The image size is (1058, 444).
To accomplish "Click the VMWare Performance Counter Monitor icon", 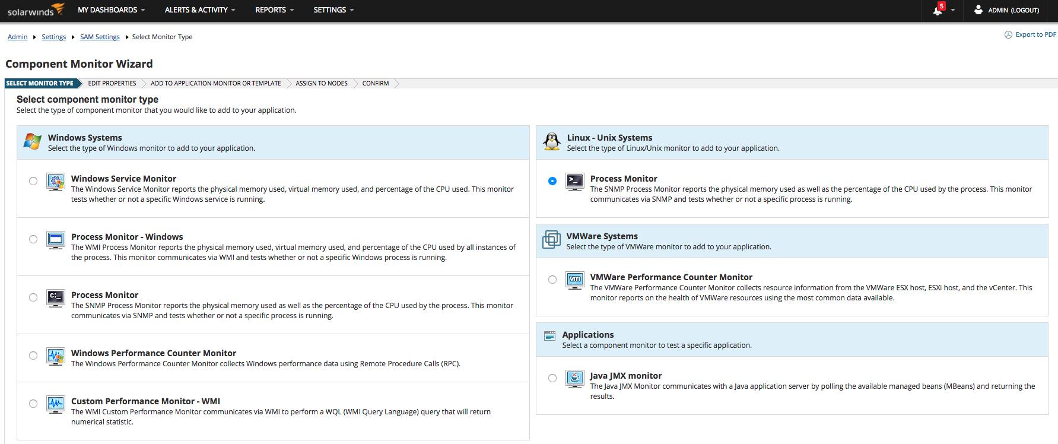I will tap(574, 280).
